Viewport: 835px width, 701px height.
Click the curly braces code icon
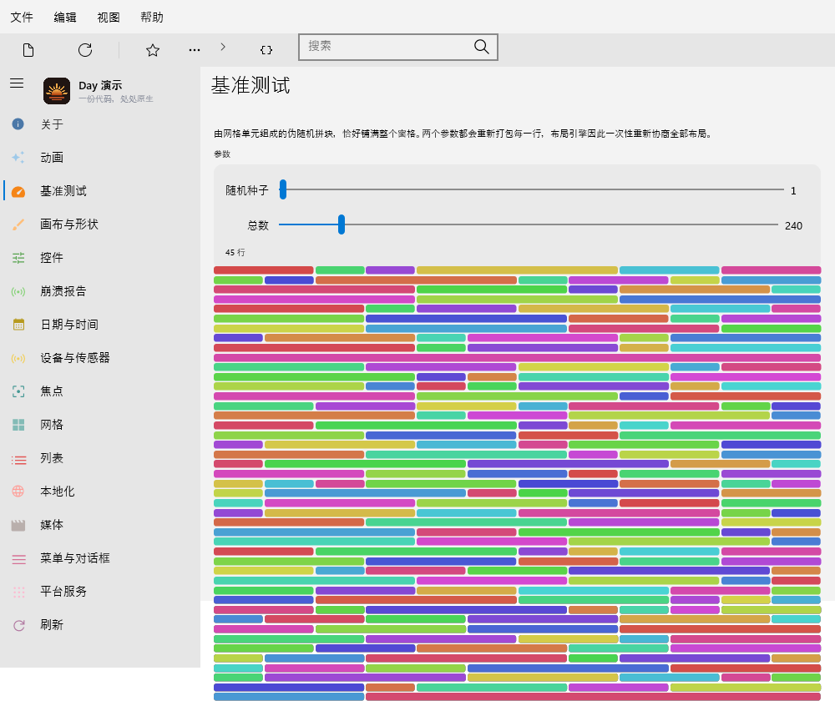point(266,50)
